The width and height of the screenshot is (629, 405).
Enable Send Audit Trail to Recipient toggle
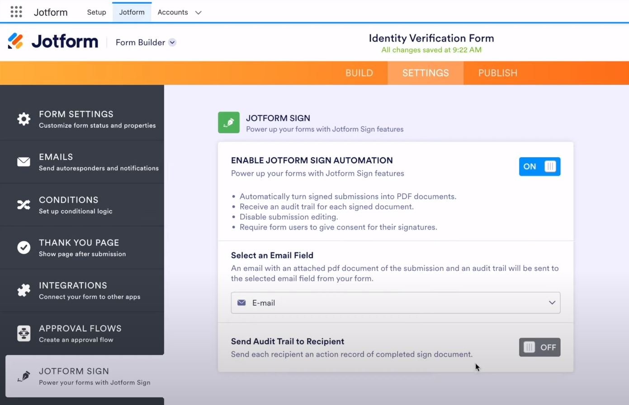point(539,347)
